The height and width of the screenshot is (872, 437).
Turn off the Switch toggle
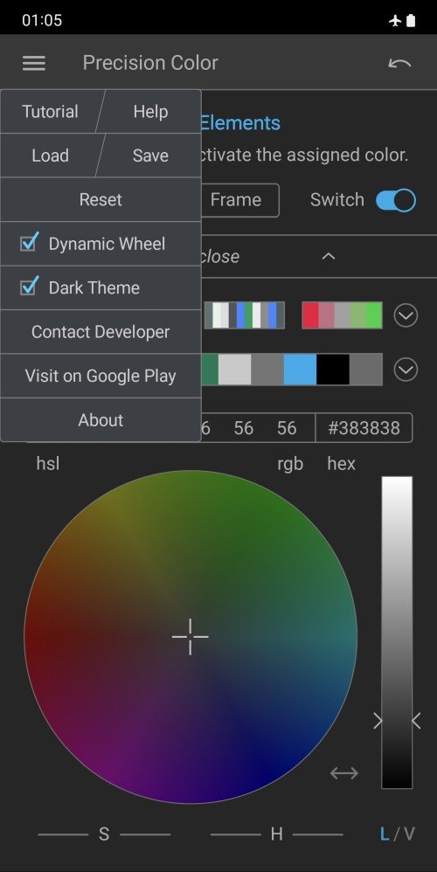coord(396,200)
